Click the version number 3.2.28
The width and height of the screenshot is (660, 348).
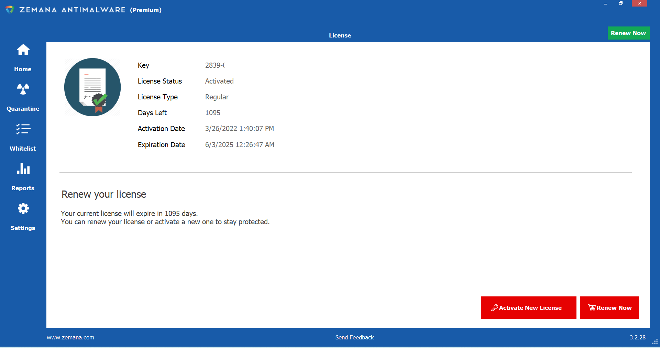(x=638, y=337)
